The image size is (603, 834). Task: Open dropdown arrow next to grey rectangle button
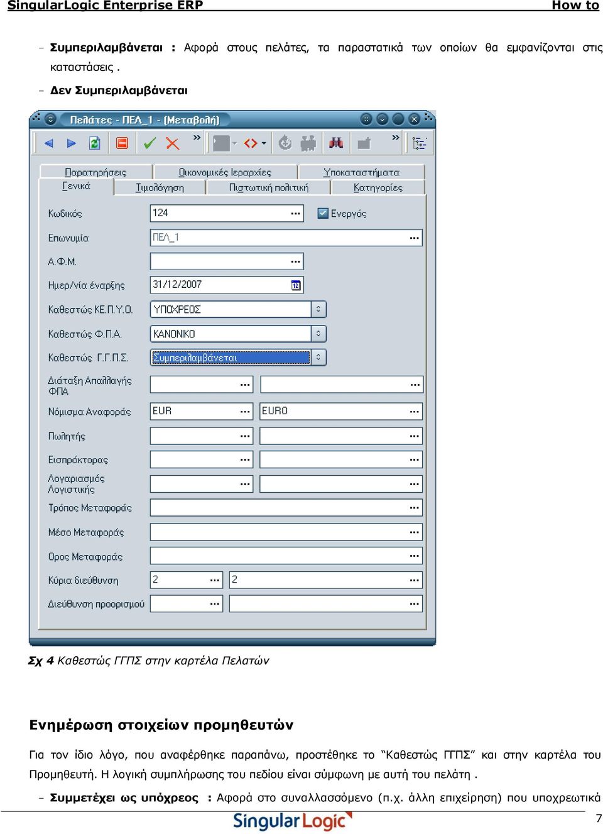(235, 143)
